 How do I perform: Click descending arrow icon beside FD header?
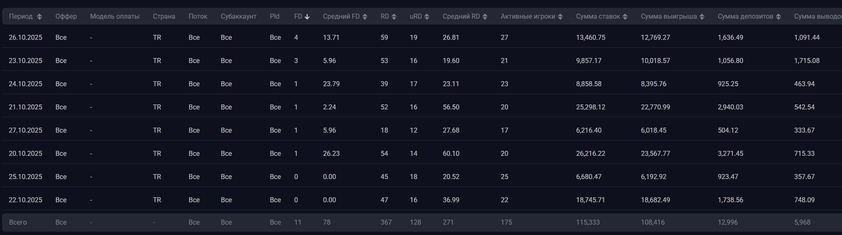click(x=307, y=17)
